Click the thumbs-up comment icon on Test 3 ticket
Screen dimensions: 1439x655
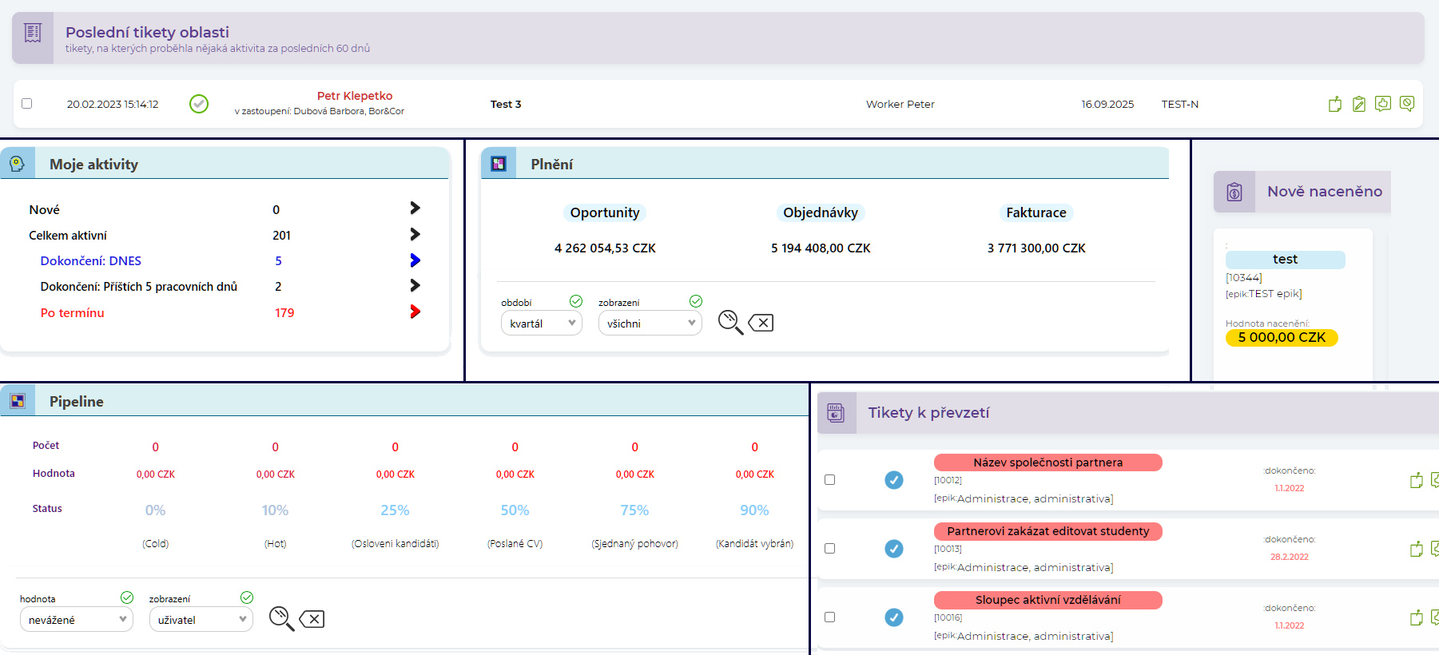click(x=1382, y=104)
